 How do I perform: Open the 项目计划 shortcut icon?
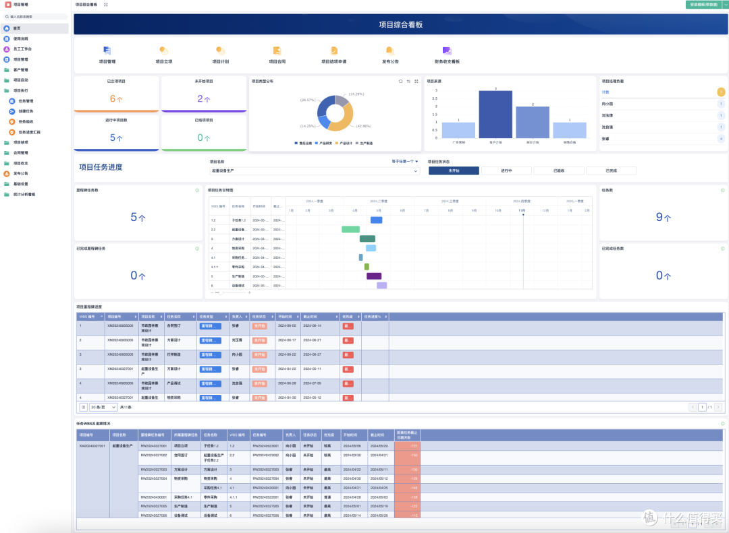point(220,51)
